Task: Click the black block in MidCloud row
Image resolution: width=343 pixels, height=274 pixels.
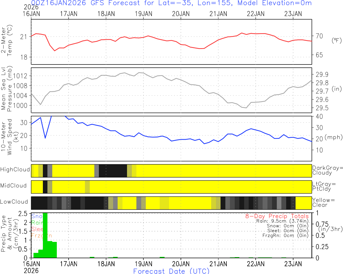Action: coord(45,187)
